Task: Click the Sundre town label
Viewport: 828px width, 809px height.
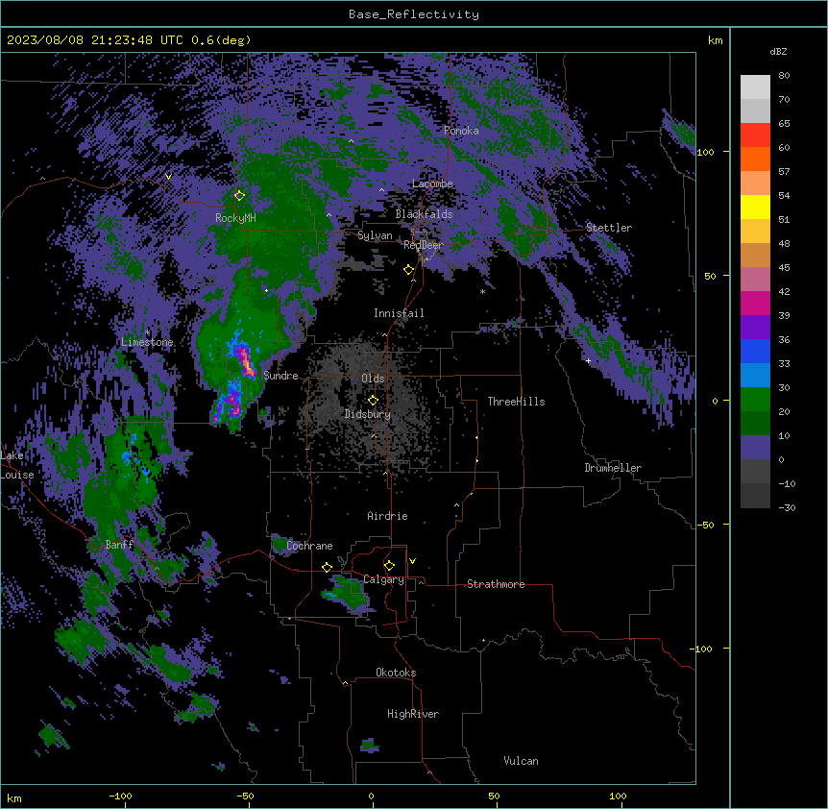Action: click(280, 376)
